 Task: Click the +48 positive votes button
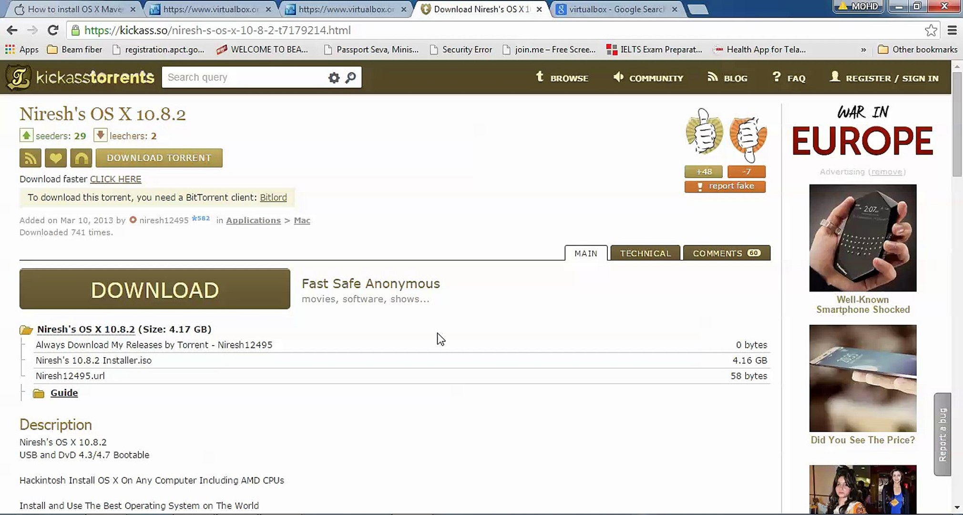(x=704, y=172)
